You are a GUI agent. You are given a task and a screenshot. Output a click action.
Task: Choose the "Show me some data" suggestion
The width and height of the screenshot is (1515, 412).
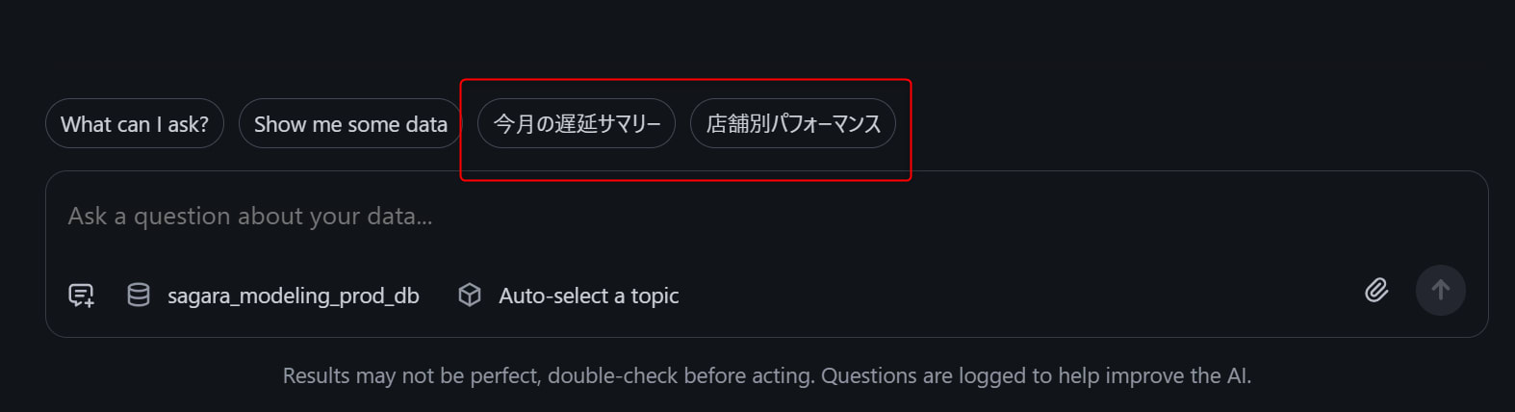(350, 124)
